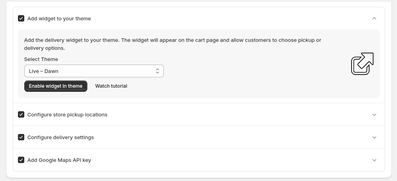Image resolution: width=397 pixels, height=181 pixels.
Task: Click the Configure store pickup locations heading
Action: 67,115
